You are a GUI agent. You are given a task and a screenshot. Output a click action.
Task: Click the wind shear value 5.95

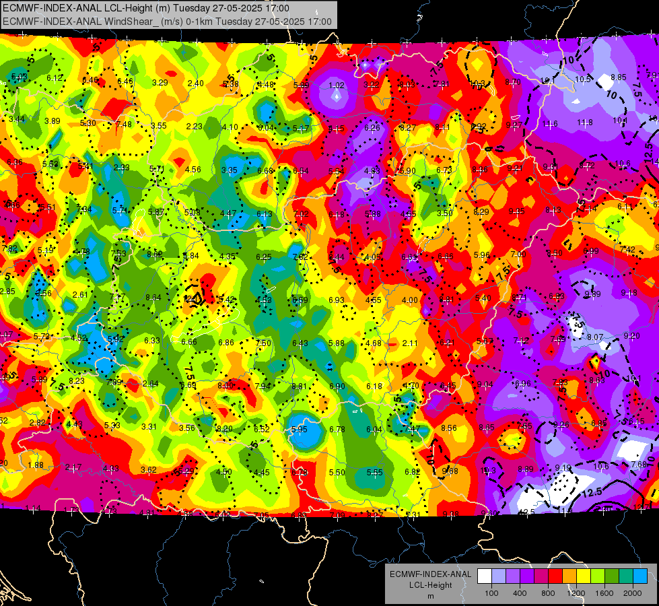click(300, 430)
